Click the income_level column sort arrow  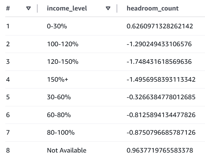click(108, 8)
